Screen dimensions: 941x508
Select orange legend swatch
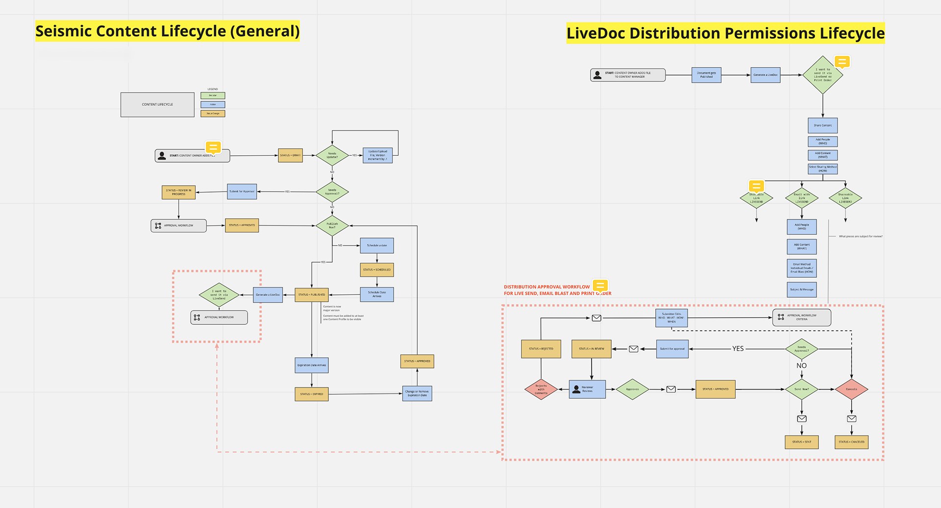click(x=213, y=113)
